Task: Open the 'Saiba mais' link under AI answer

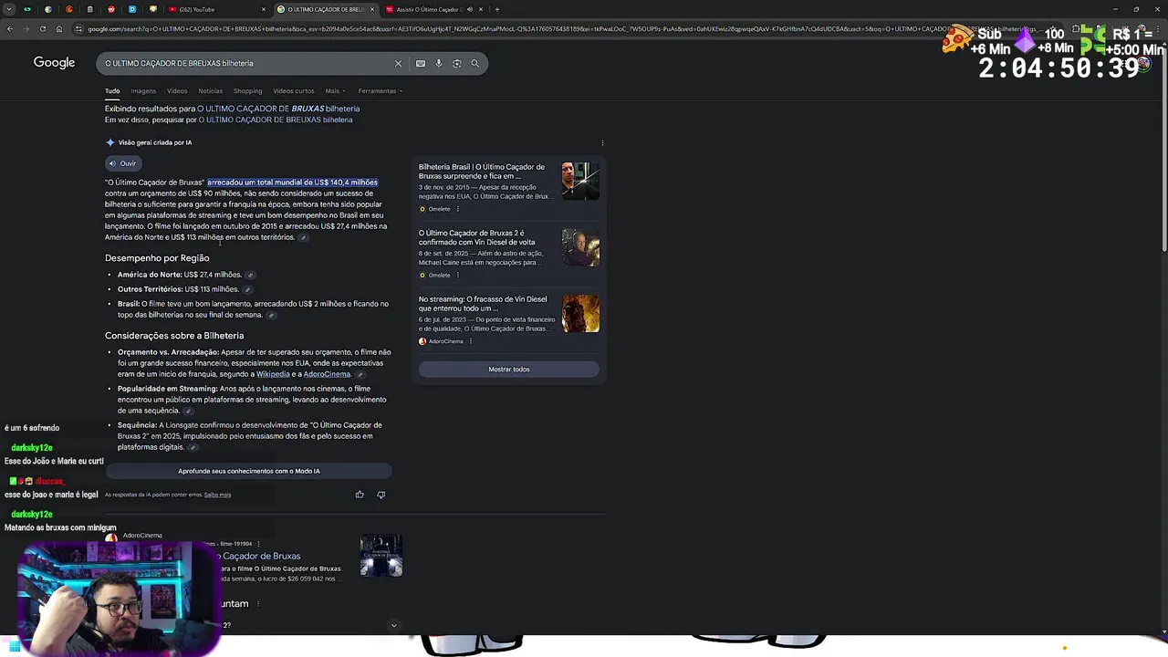Action: (x=217, y=495)
